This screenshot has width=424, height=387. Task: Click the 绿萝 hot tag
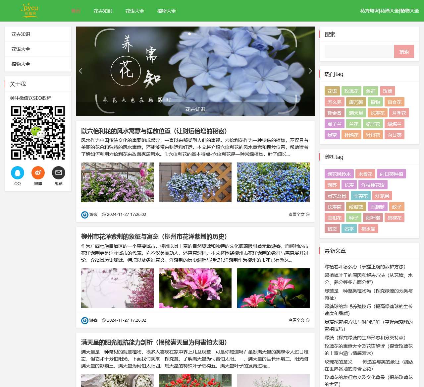click(x=332, y=135)
